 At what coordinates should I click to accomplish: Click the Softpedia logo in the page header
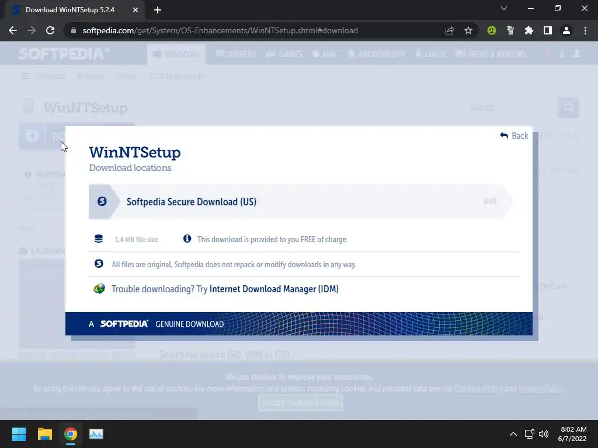pyautogui.click(x=64, y=54)
